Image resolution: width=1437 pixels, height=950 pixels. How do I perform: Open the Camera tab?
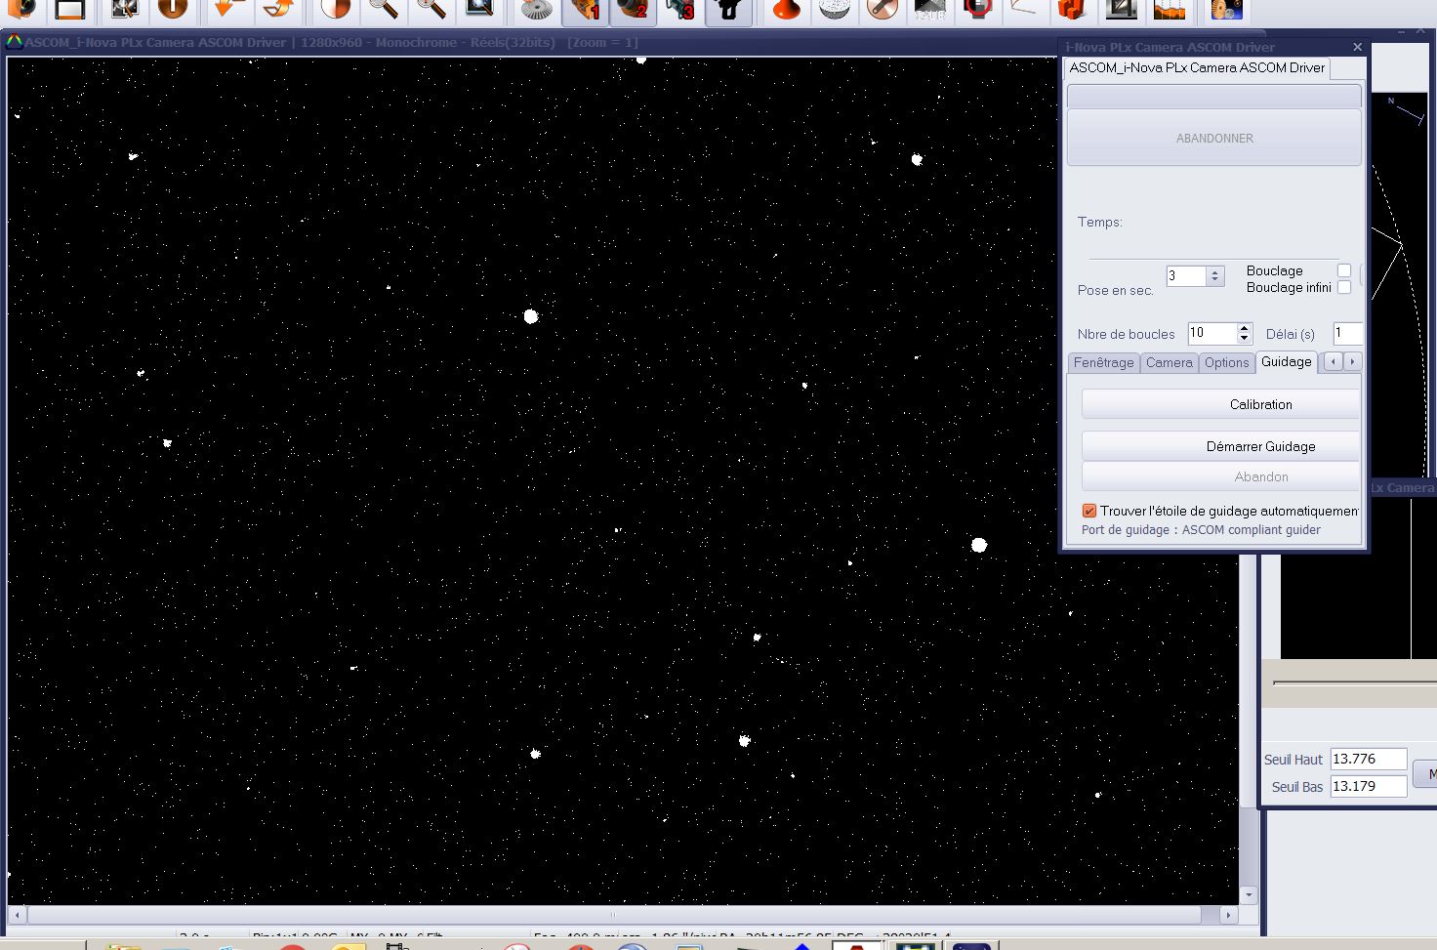(x=1169, y=362)
